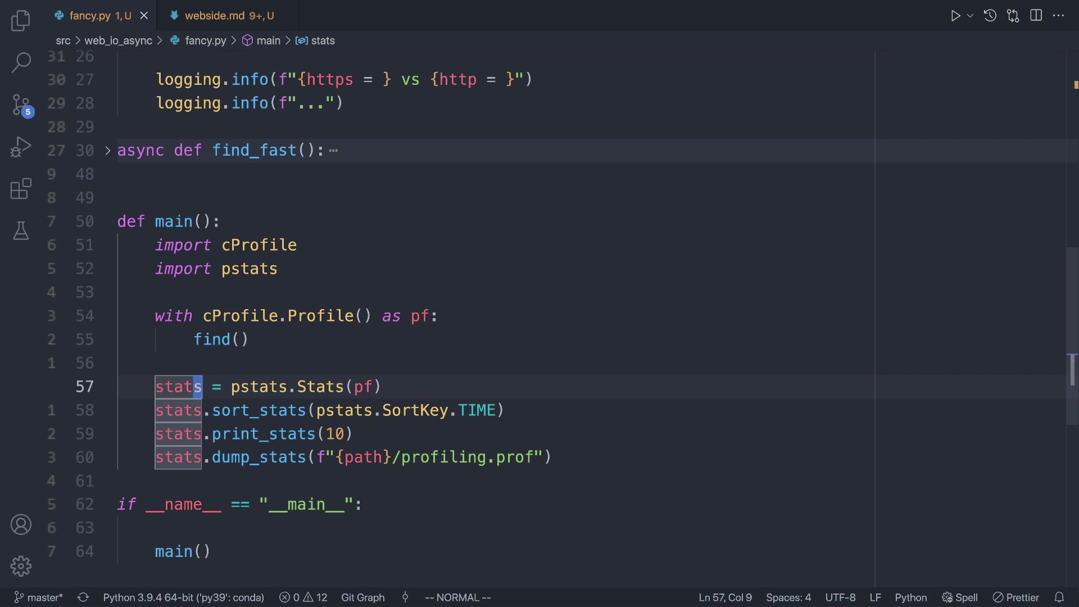The height and width of the screenshot is (607, 1079).
Task: Open the Extensions view
Action: point(21,189)
